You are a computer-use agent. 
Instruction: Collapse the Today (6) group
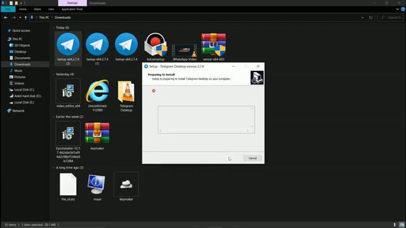[53, 28]
